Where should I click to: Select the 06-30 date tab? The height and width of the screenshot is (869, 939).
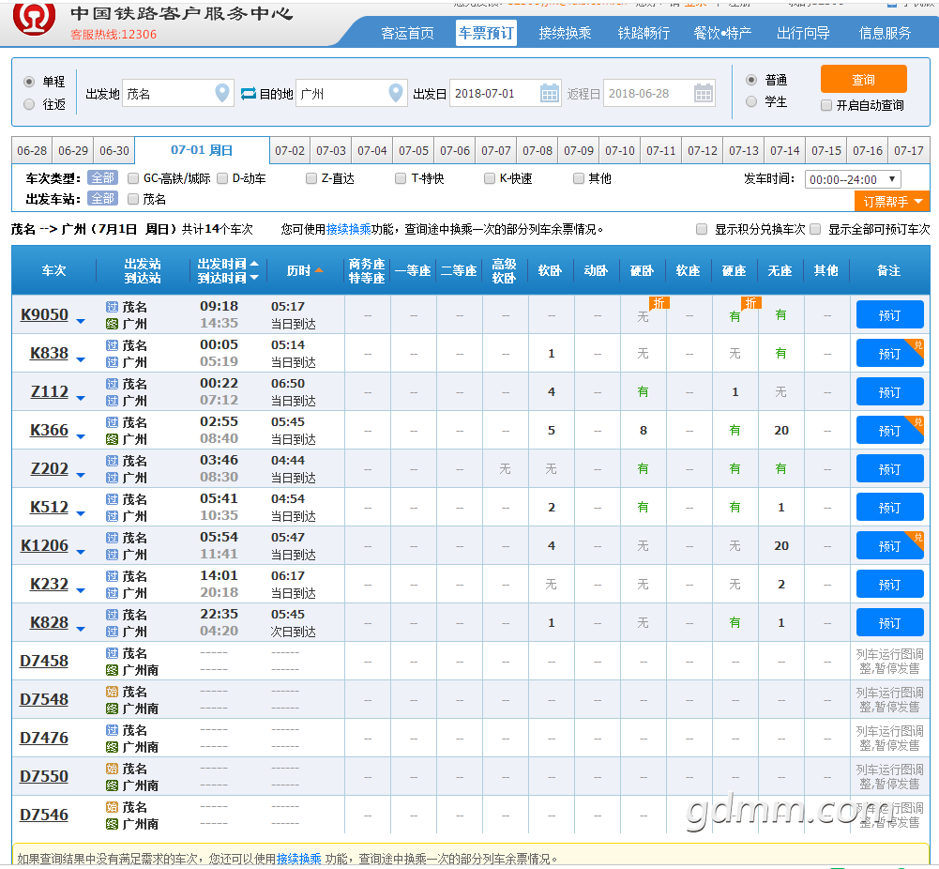click(114, 150)
